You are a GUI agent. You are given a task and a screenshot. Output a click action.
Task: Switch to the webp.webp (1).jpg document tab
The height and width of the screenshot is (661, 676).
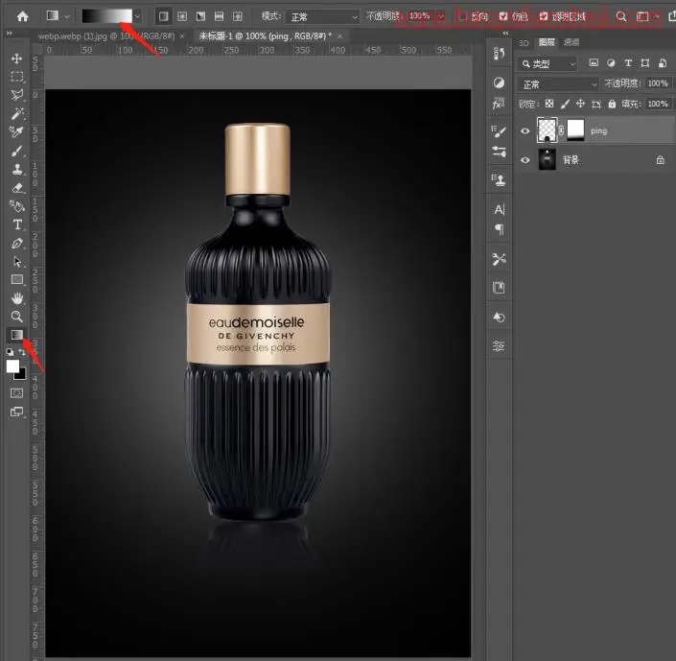[106, 36]
